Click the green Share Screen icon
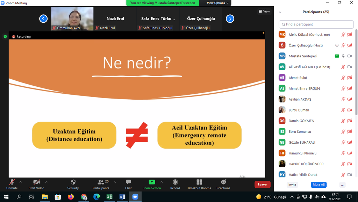The image size is (358, 202). [151, 182]
